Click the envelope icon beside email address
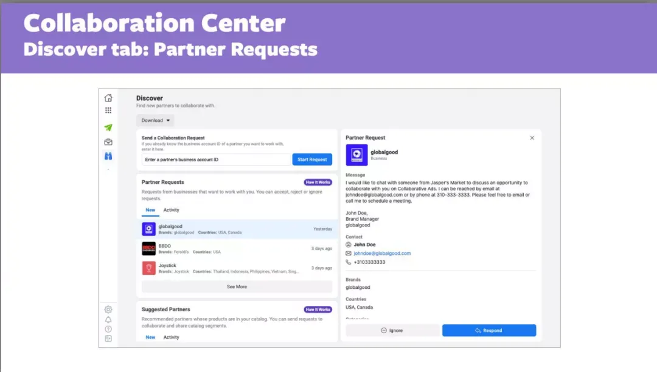This screenshot has width=657, height=372. click(349, 253)
